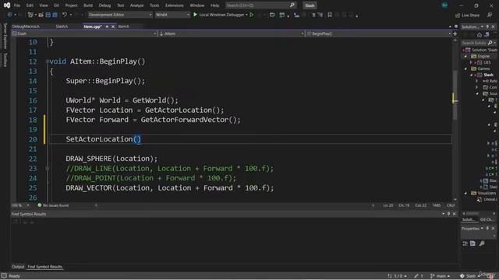Click the Slash repository indicator in status bar
499x280 pixels.
pos(469,276)
